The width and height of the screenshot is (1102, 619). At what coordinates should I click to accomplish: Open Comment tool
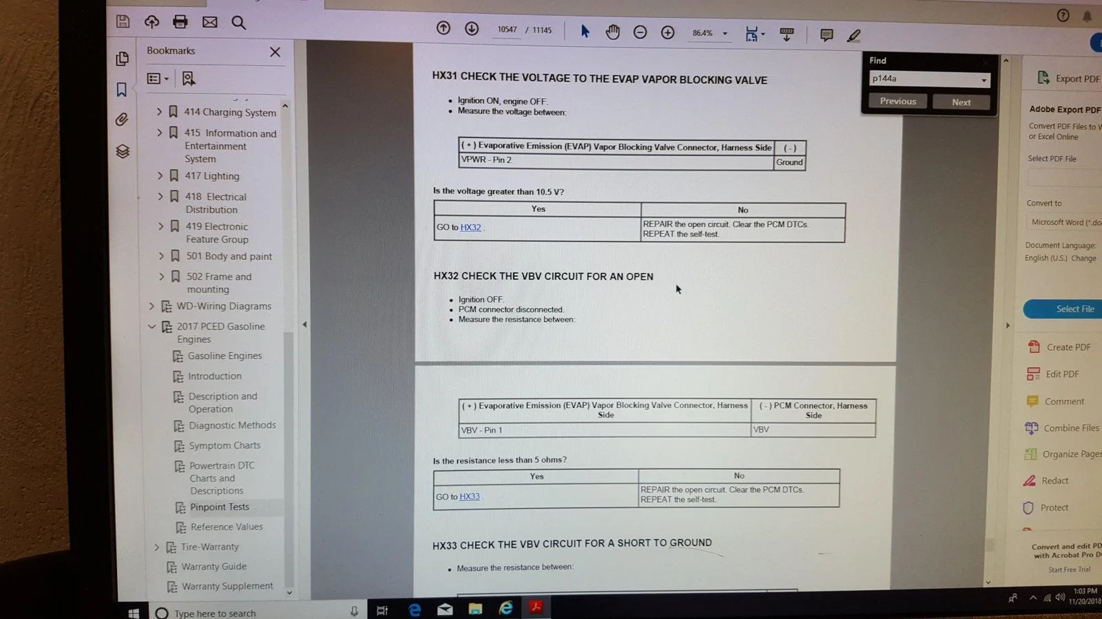[x=1055, y=402]
